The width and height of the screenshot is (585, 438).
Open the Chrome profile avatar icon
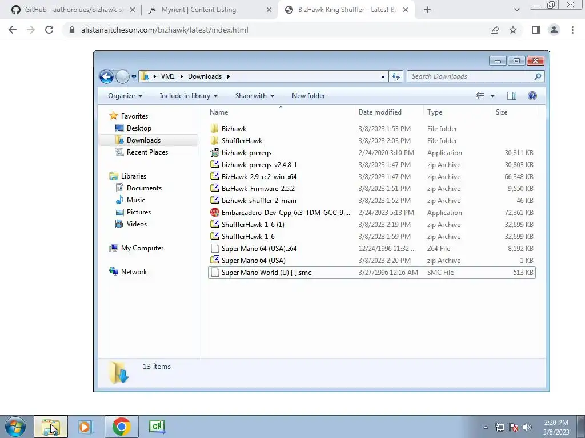554,30
